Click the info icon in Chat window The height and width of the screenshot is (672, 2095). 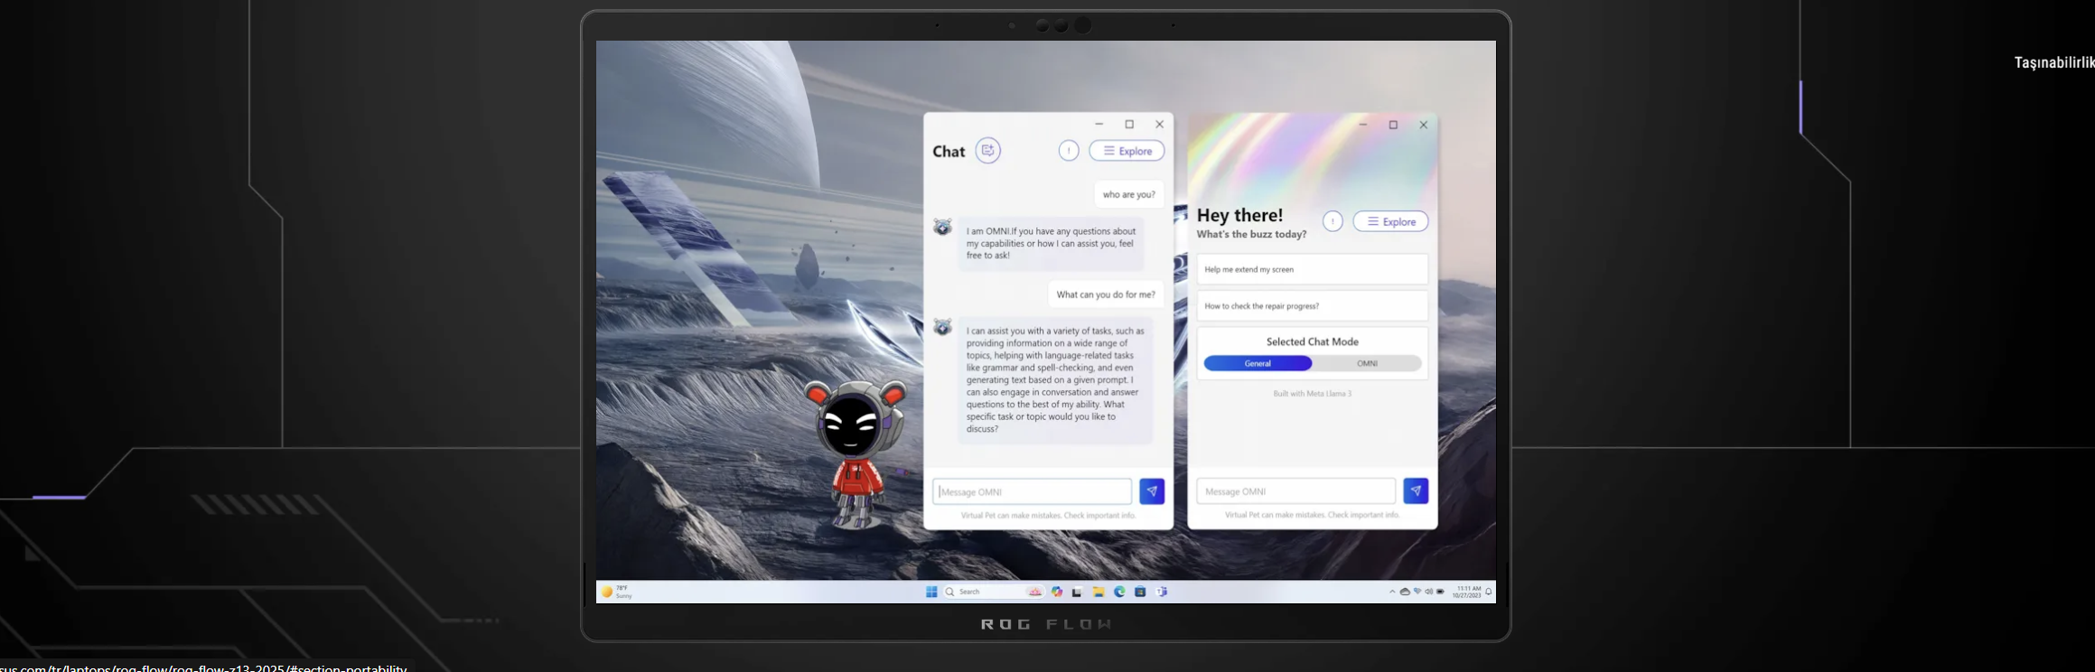pyautogui.click(x=1069, y=151)
